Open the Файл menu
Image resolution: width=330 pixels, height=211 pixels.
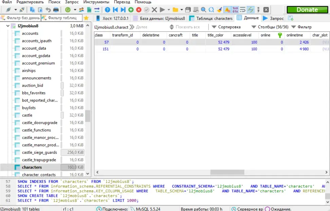coord(7,2)
